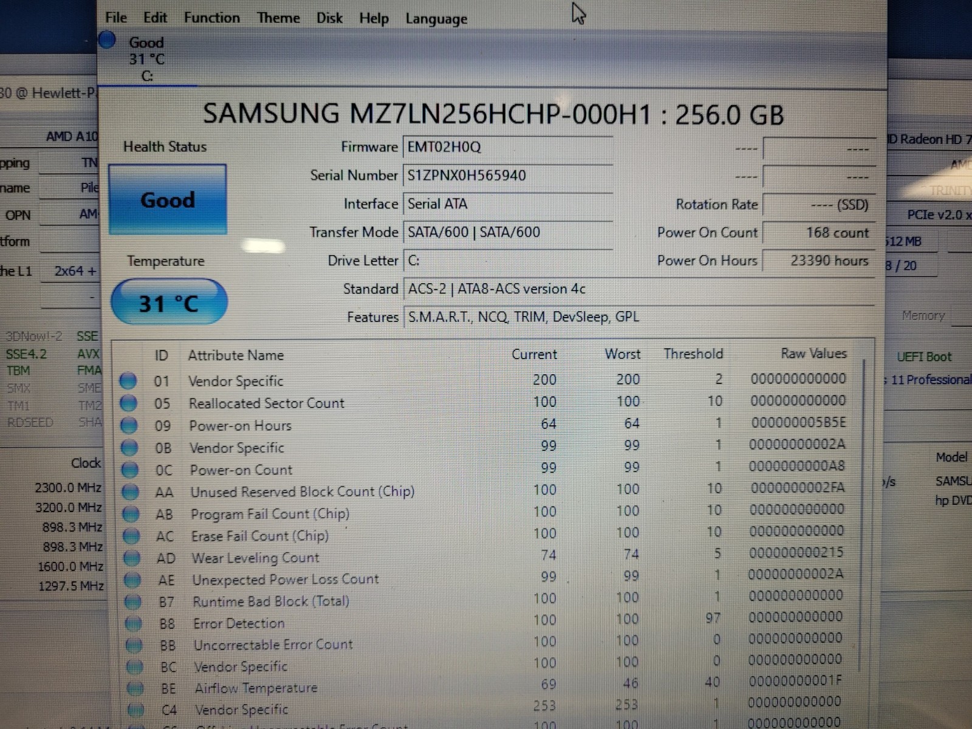Image resolution: width=972 pixels, height=729 pixels.
Task: Click status icon for Uncorrectable Error Count
Action: 134,645
